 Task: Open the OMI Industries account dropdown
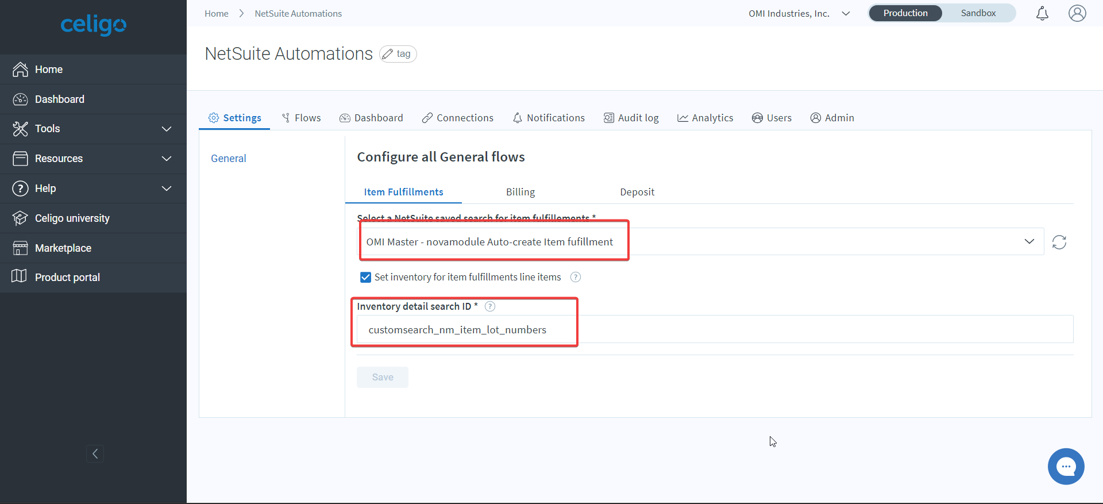click(x=799, y=13)
